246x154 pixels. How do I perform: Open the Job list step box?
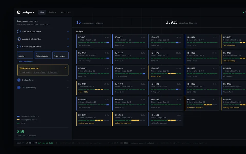[x=25, y=55]
